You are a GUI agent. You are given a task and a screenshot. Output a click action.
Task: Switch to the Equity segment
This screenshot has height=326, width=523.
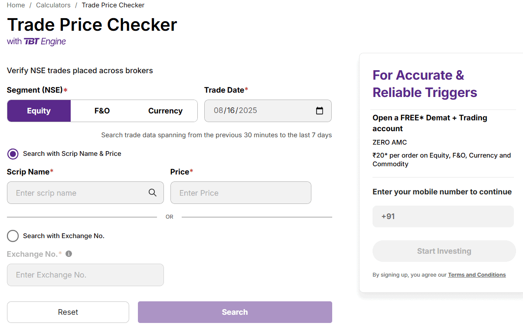[x=39, y=111]
